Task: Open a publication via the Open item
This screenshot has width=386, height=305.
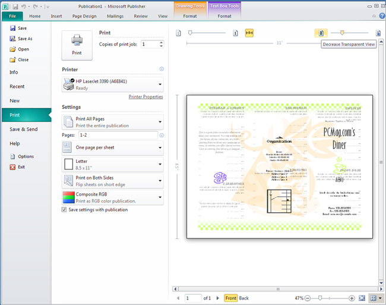Action: click(x=19, y=49)
